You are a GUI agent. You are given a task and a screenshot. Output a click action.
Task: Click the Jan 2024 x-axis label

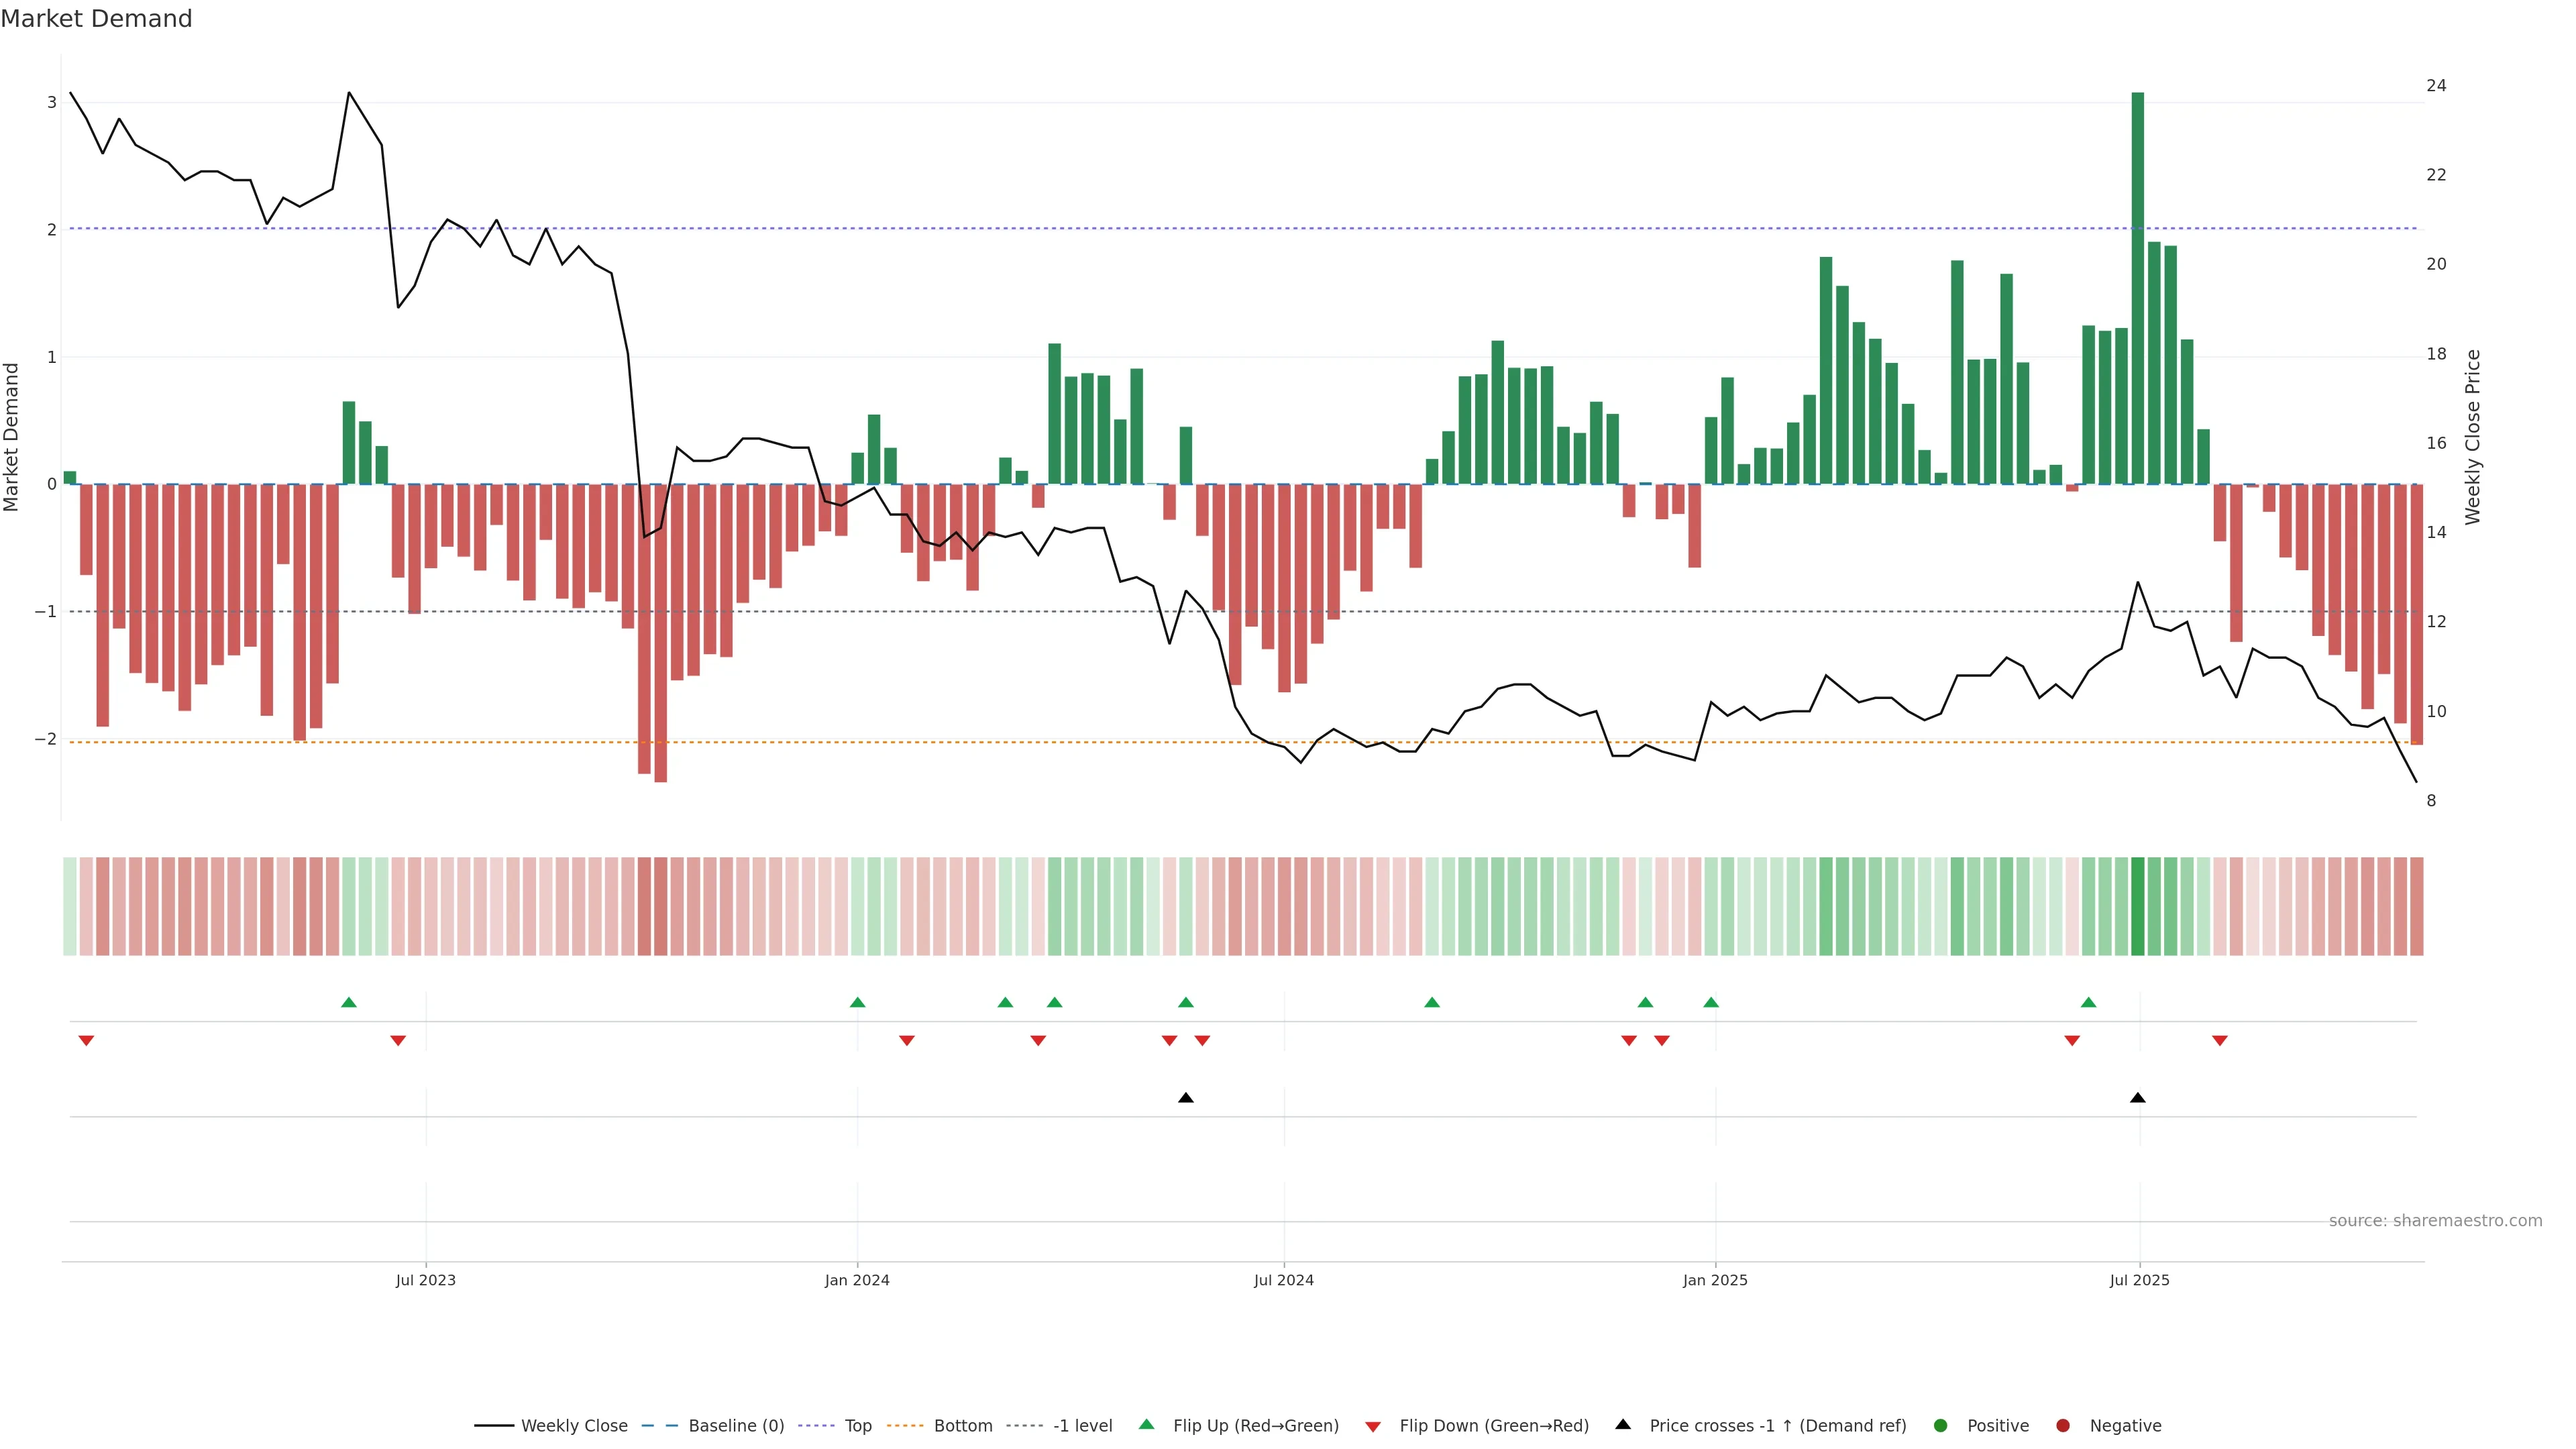(857, 1280)
